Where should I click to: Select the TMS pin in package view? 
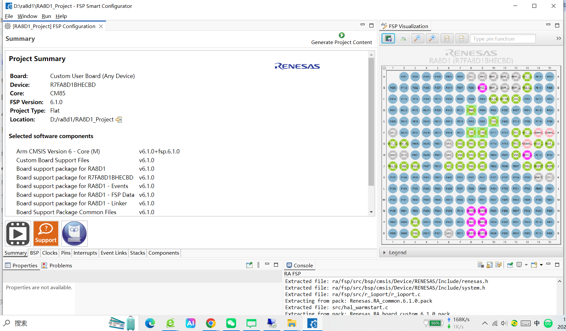tap(471, 110)
